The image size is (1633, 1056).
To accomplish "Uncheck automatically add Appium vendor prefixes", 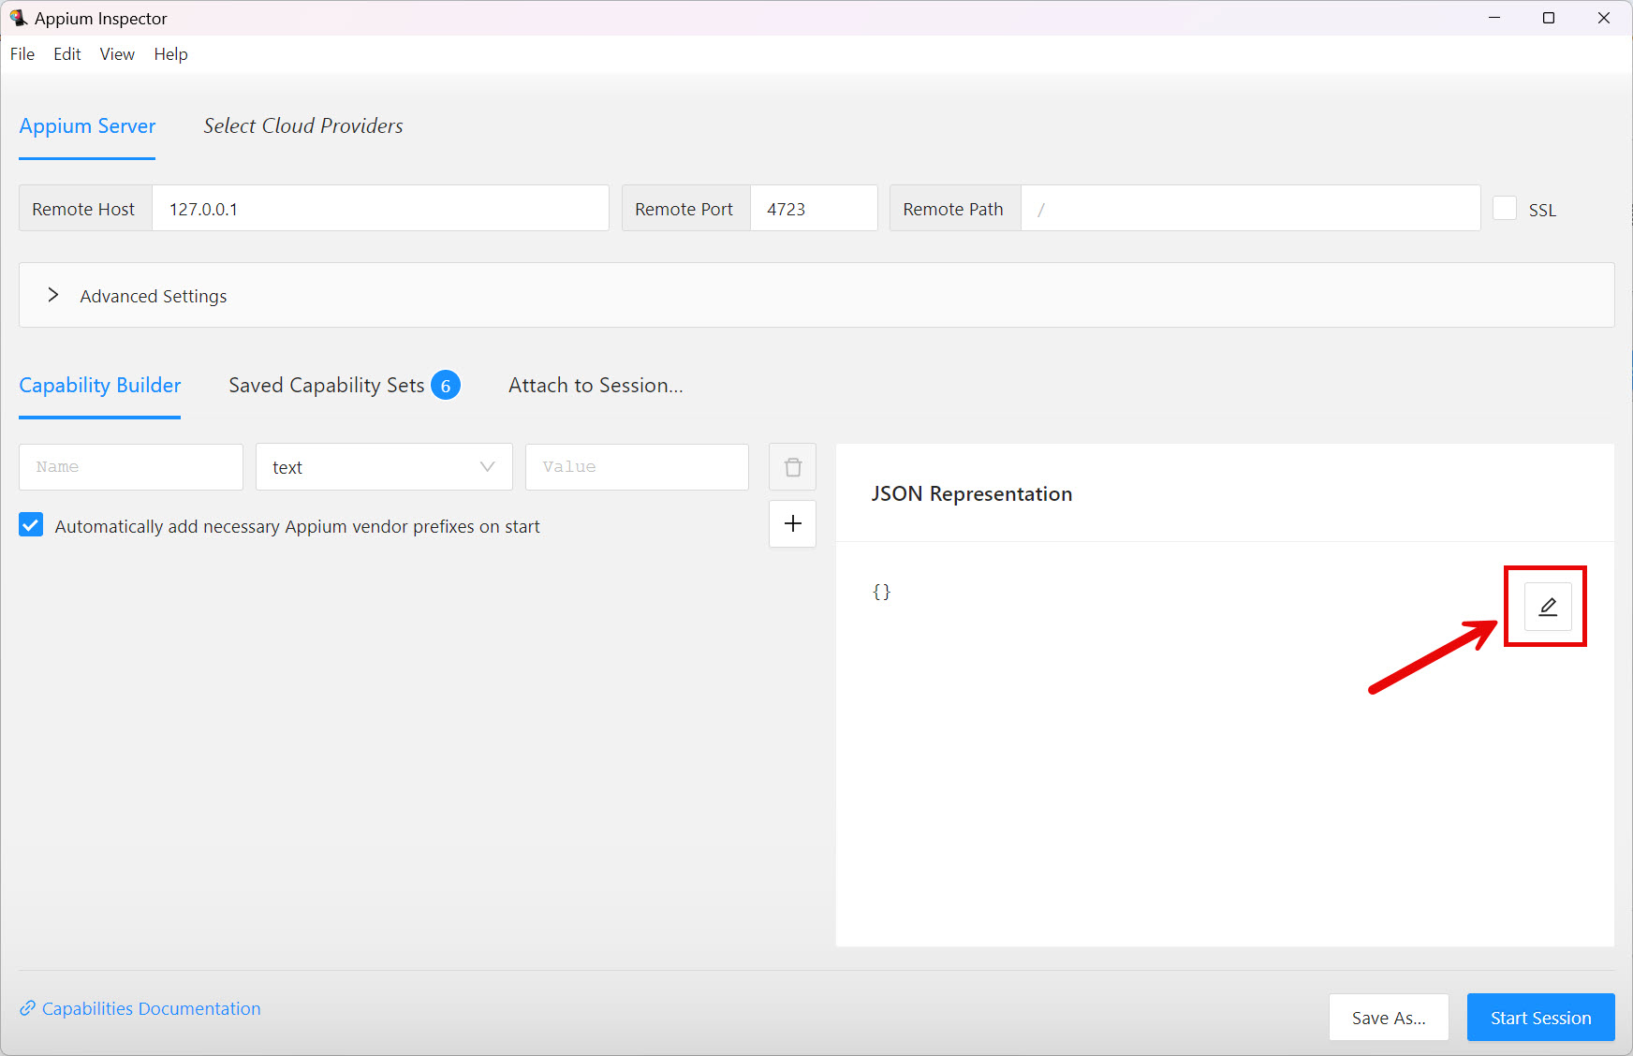I will [x=31, y=525].
